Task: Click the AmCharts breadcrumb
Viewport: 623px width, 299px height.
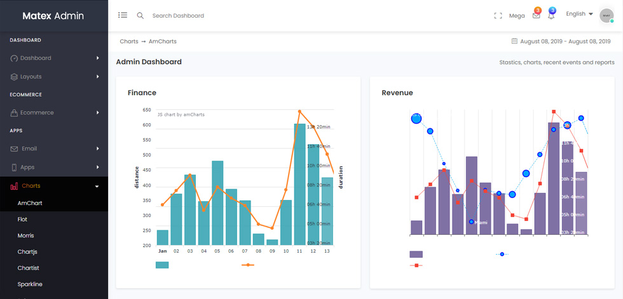Action: click(x=163, y=41)
